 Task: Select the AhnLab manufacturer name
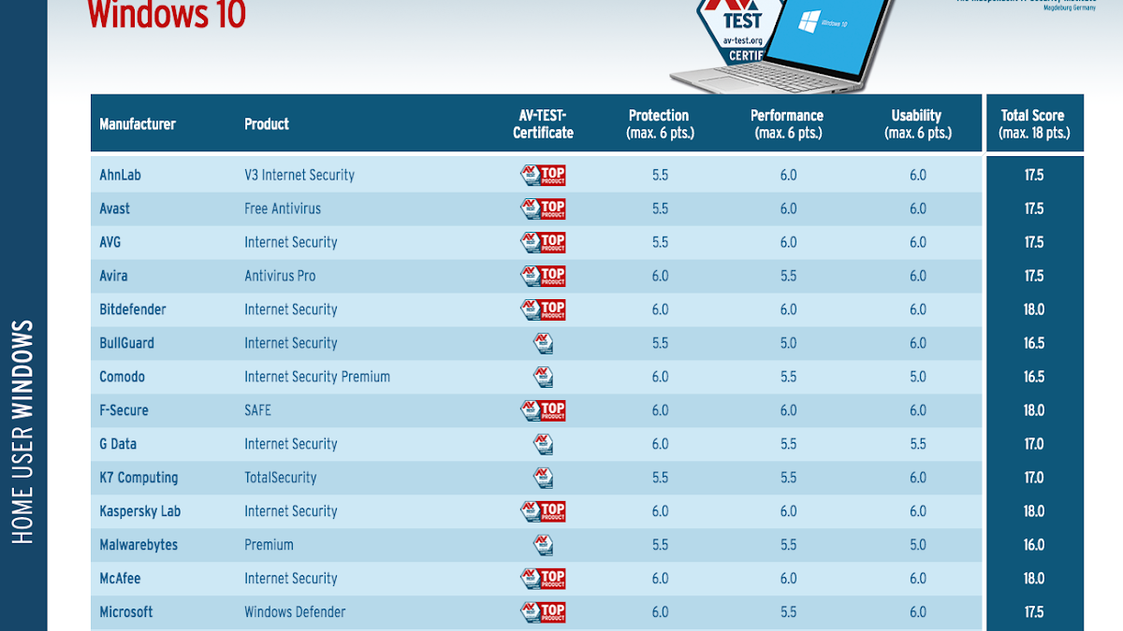(x=120, y=175)
